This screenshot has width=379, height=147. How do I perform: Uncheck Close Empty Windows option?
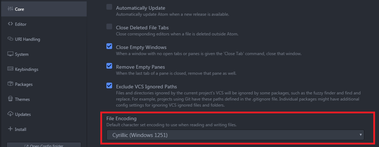(109, 46)
